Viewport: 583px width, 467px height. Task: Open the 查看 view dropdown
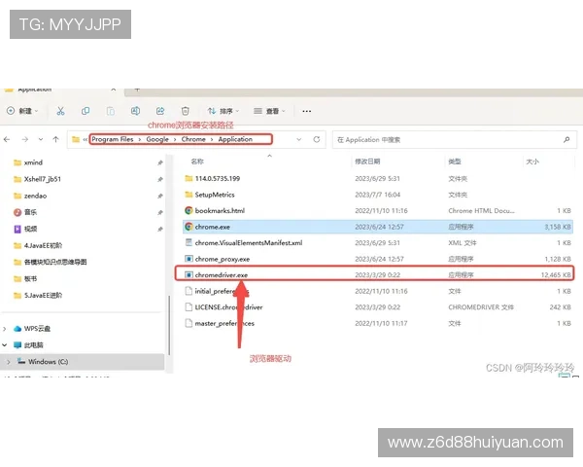pos(269,111)
